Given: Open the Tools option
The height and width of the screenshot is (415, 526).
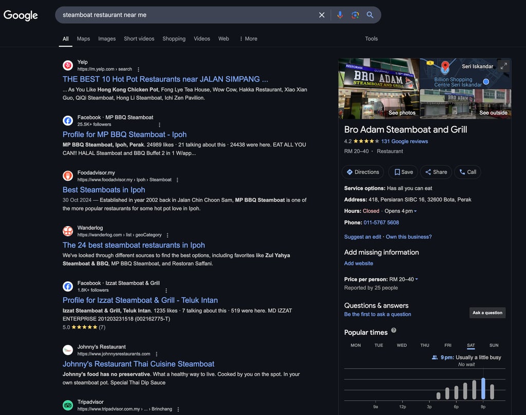Looking at the screenshot, I should [371, 39].
